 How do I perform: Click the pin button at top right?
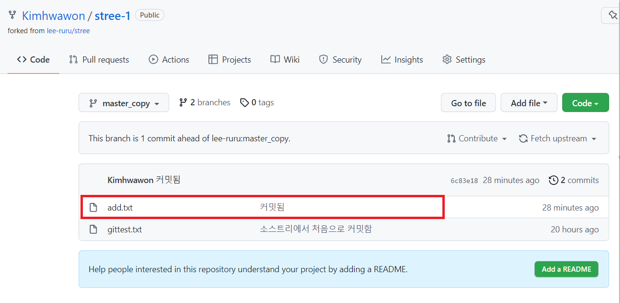pyautogui.click(x=611, y=15)
